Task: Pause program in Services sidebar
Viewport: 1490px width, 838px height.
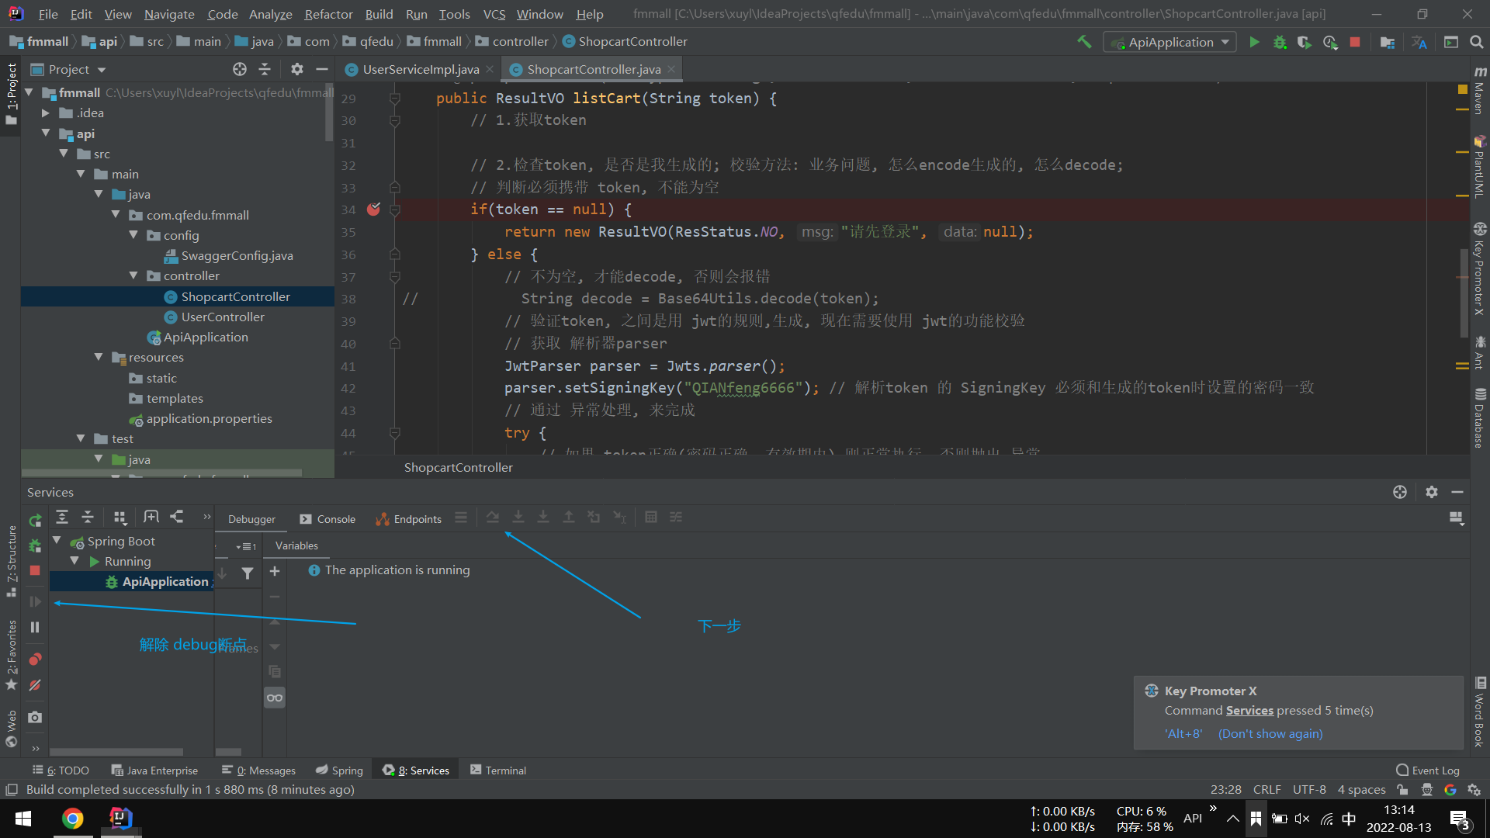Action: [35, 627]
